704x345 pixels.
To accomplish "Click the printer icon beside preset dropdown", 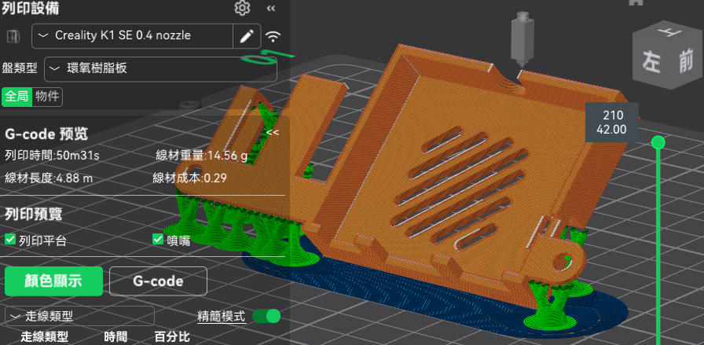I will point(13,36).
